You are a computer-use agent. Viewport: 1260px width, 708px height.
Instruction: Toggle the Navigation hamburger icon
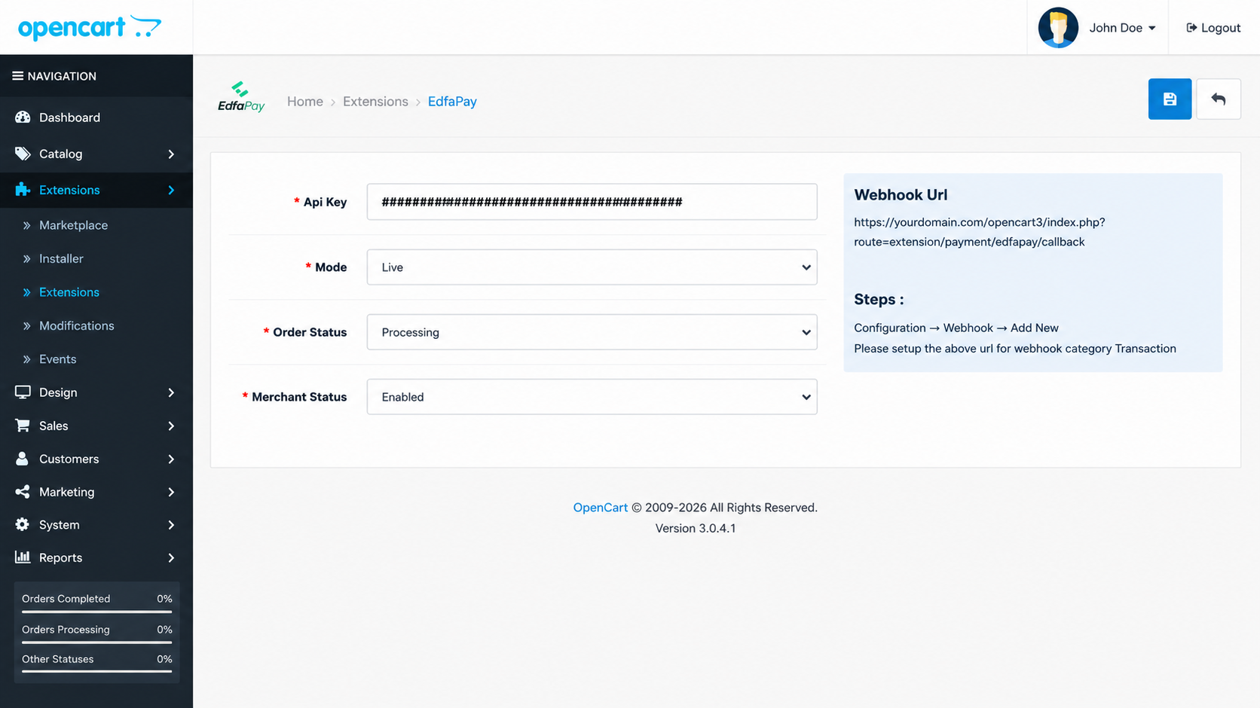[17, 76]
